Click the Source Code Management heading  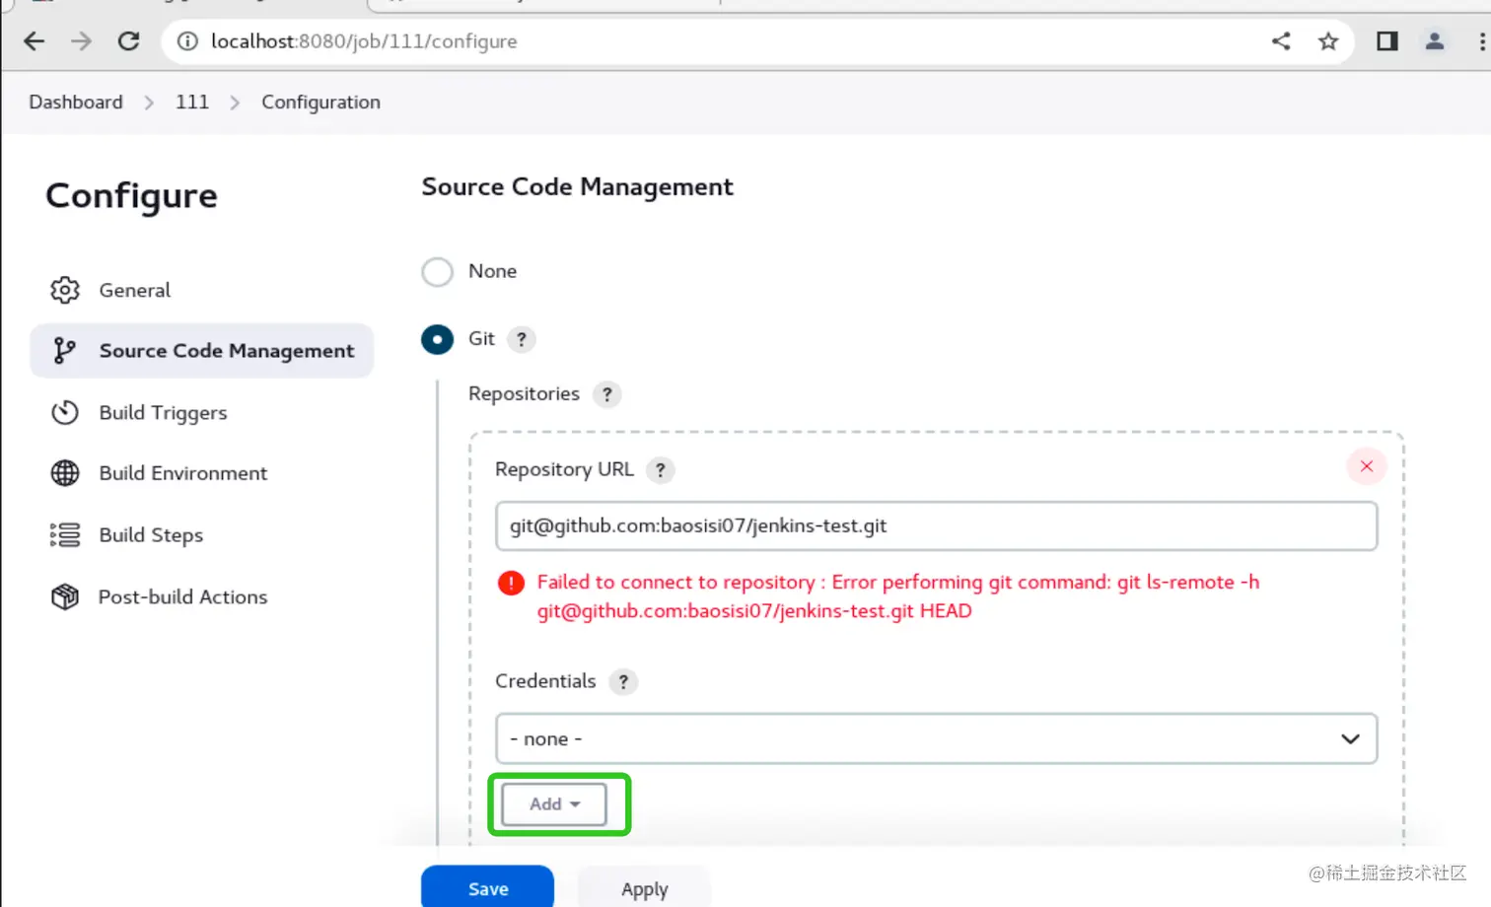point(577,187)
